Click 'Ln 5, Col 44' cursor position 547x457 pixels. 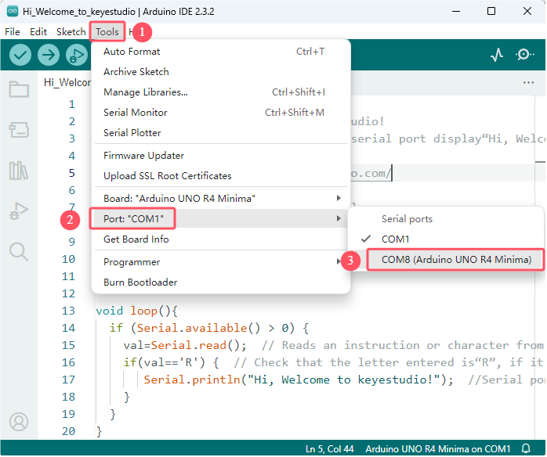[x=330, y=449]
